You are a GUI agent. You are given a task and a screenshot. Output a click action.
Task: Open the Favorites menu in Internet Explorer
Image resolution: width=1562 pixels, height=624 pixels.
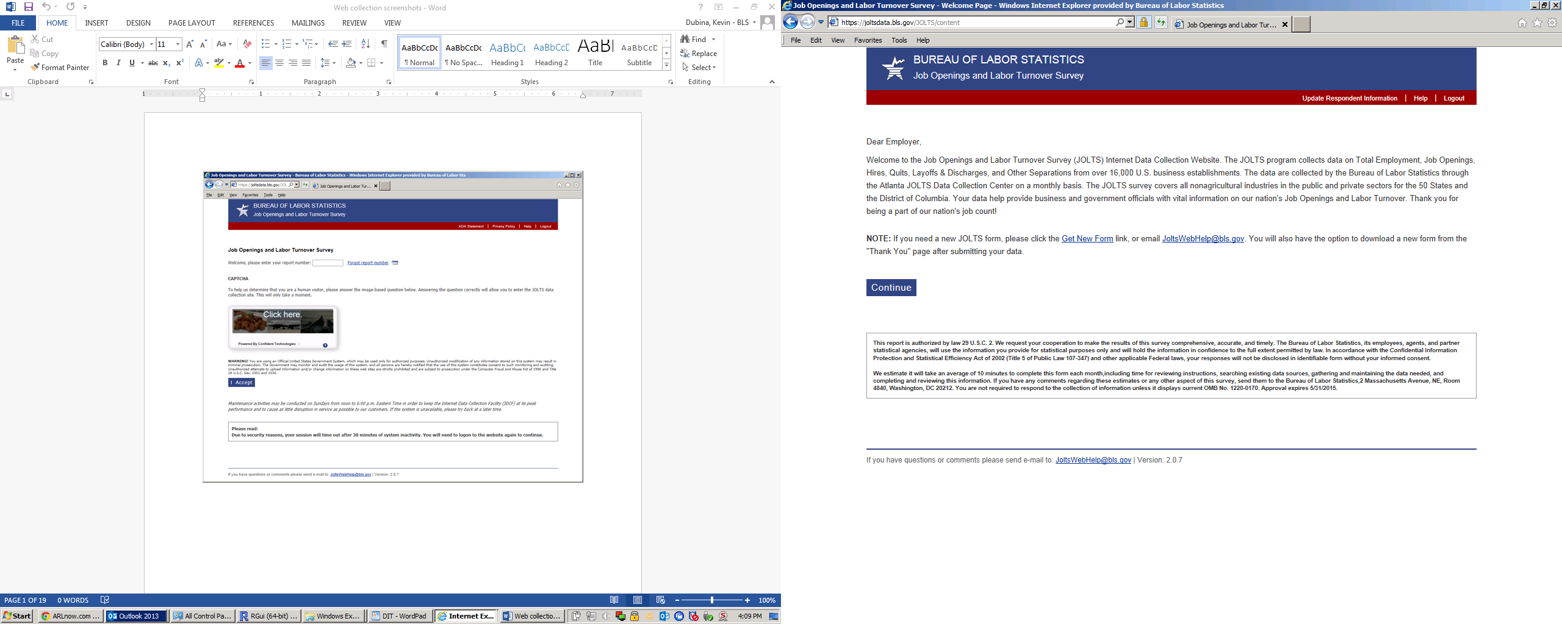(x=868, y=40)
